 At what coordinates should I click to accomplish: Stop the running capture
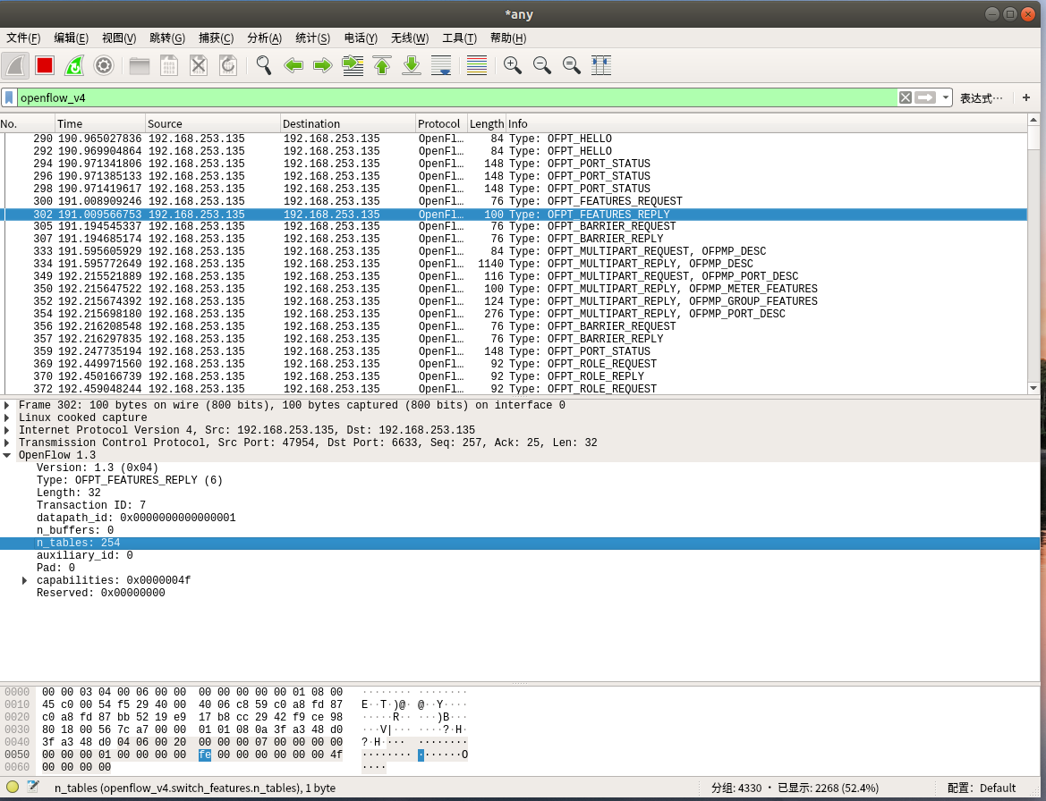click(x=45, y=65)
